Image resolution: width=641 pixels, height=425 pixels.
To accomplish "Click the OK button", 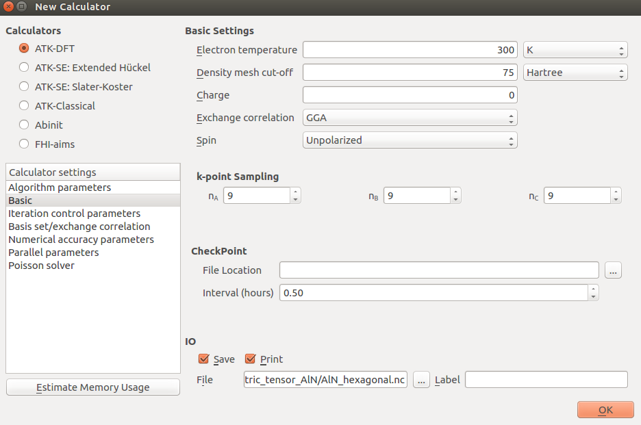I will pos(605,410).
